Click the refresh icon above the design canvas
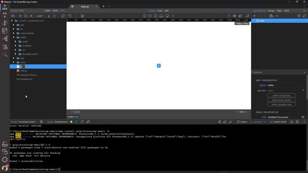 pyautogui.click(x=247, y=16)
